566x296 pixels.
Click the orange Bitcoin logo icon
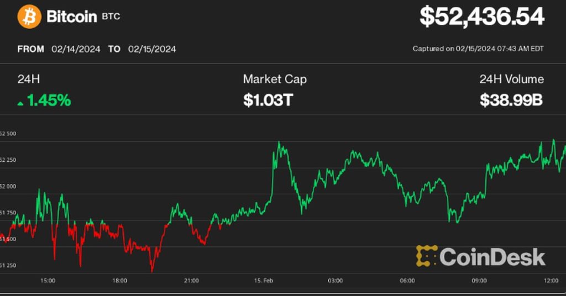[30, 17]
